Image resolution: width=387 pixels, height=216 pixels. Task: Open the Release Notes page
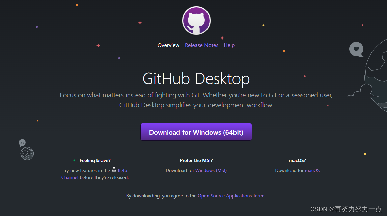click(x=201, y=45)
